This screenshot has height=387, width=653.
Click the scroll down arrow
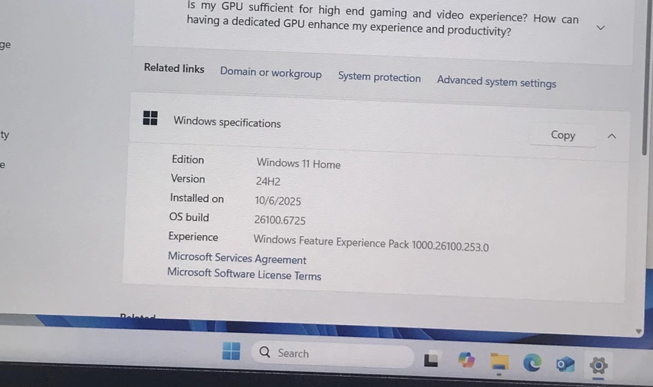point(638,332)
